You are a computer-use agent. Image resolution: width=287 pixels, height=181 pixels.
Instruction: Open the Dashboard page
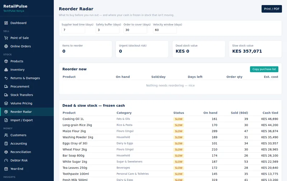click(x=27, y=23)
